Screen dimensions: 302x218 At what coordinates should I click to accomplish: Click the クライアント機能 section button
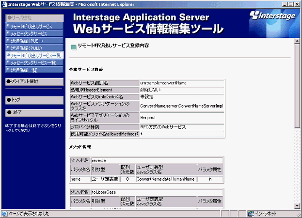(34, 81)
